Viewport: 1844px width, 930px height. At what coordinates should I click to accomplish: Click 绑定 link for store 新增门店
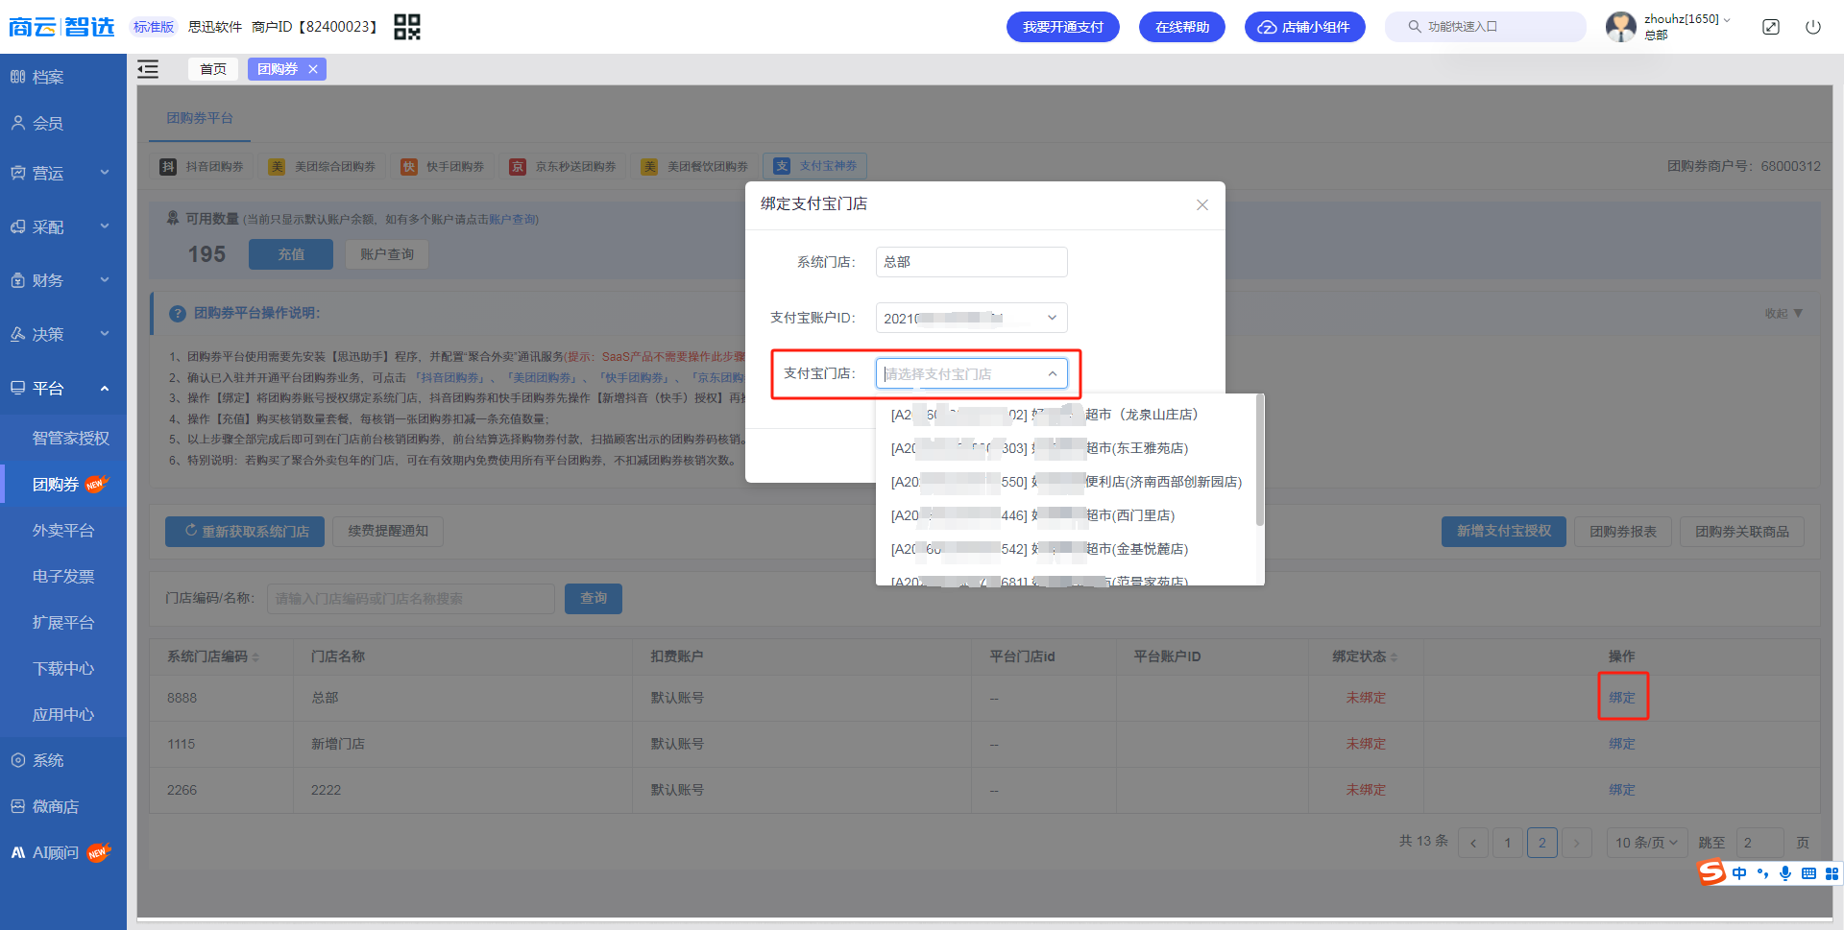coord(1622,744)
